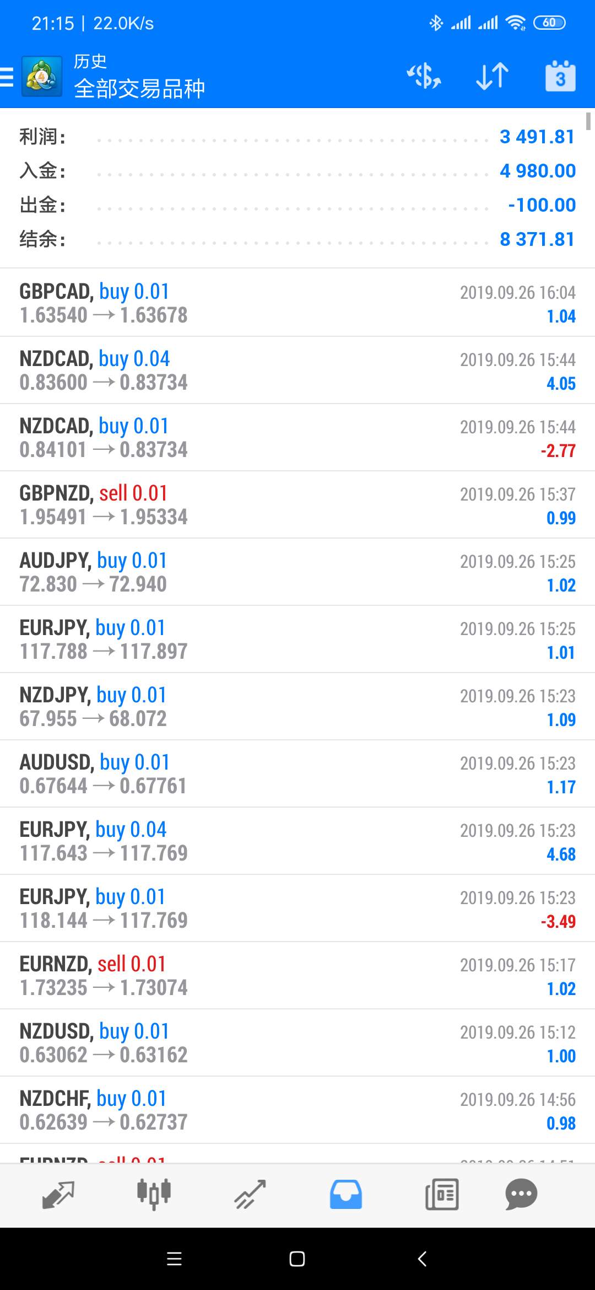Image resolution: width=595 pixels, height=1290 pixels.
Task: Tap the 全部交易品种 title dropdown
Action: pyautogui.click(x=139, y=89)
